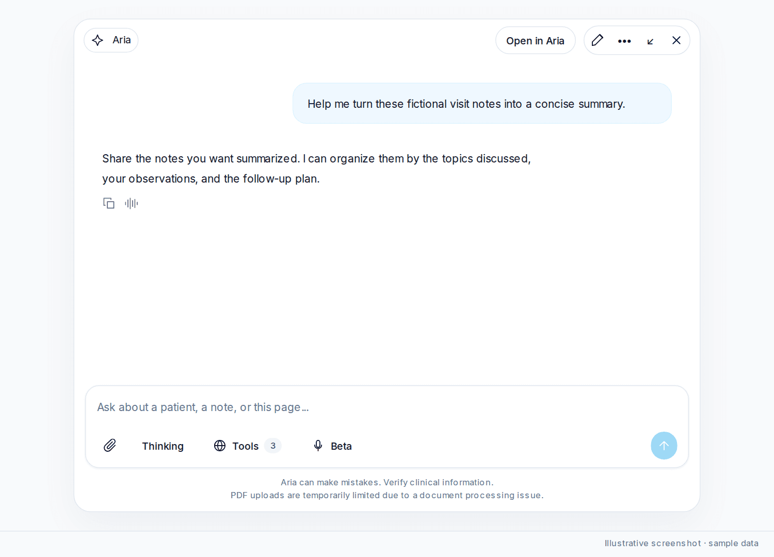Copy the assistant's response
The width and height of the screenshot is (774, 557).
point(109,203)
